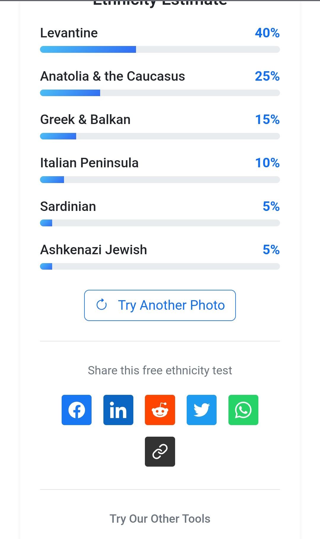Click the Ashkenazi Jewish label
This screenshot has width=320, height=539.
94,250
